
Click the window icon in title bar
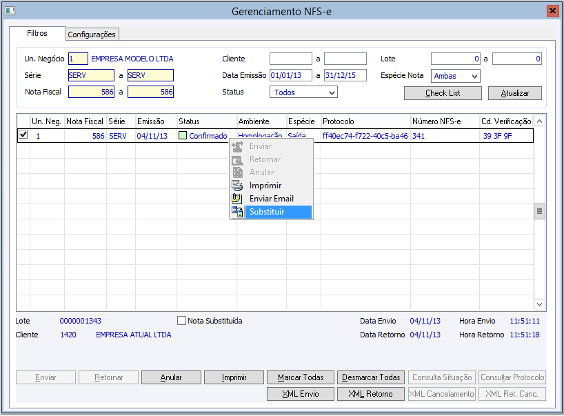[10, 11]
